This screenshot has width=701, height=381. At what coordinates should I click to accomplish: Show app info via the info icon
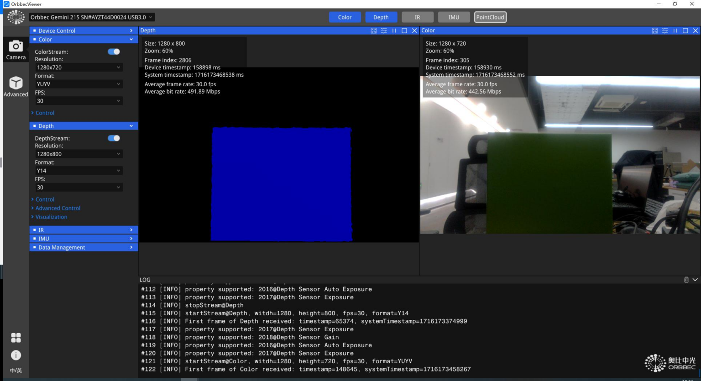[16, 355]
